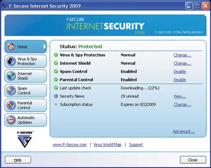Click the Automatic Updates clock icon
The height and width of the screenshot is (168, 211).
pyautogui.click(x=11, y=120)
